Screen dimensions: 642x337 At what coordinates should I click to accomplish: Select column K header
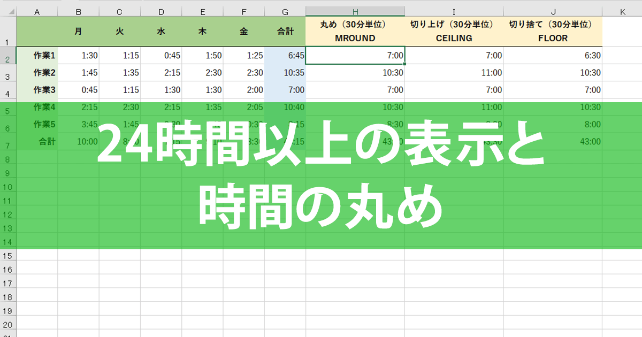click(x=622, y=11)
